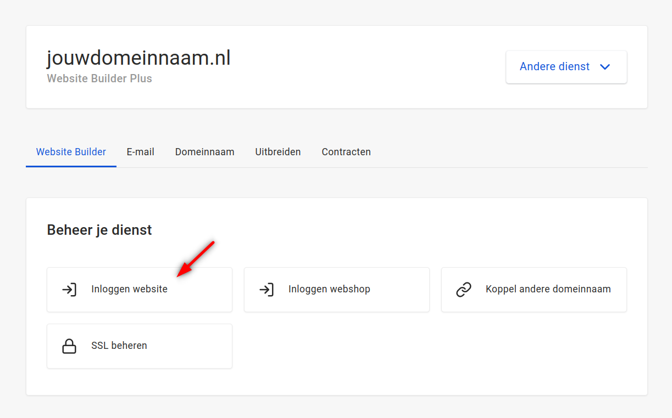Screen dimensions: 672x418
Task: Stay on the Website Builder tab
Action: 71,151
